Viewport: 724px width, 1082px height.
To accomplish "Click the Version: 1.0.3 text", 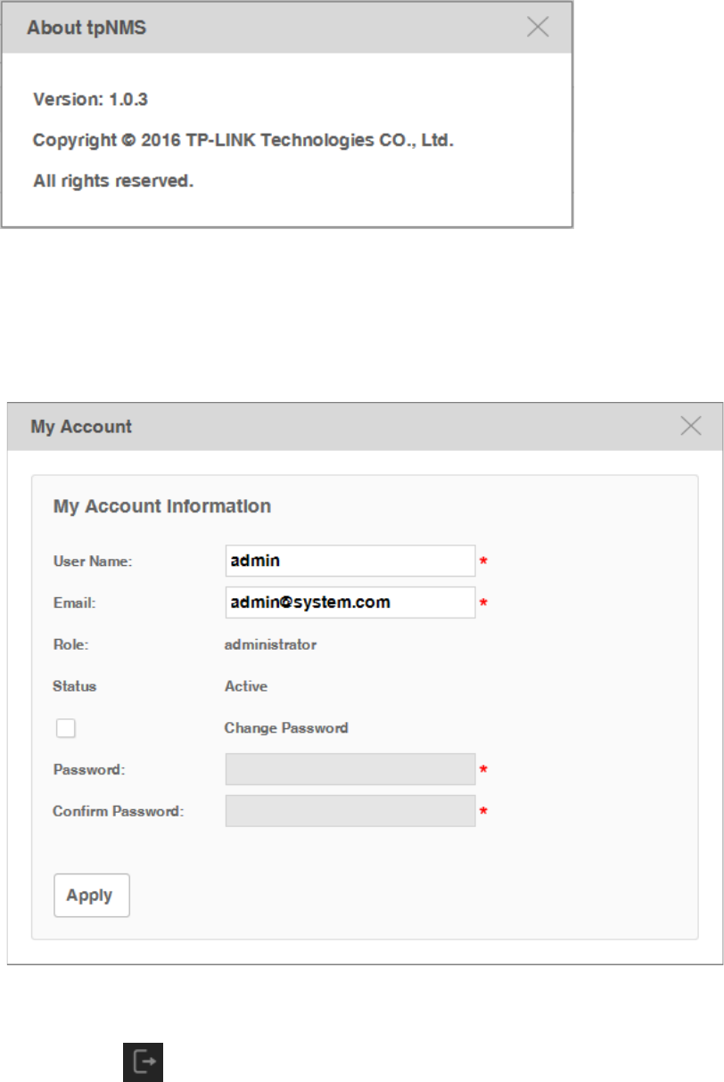I will (x=90, y=100).
